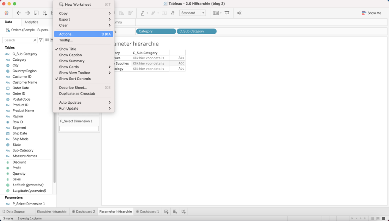Open the Standard fit dropdown
Viewport: 389px width, 221px height.
(193, 13)
